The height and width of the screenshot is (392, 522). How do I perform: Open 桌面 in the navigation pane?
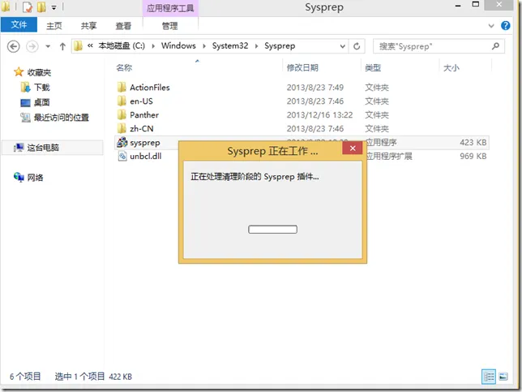(x=41, y=102)
